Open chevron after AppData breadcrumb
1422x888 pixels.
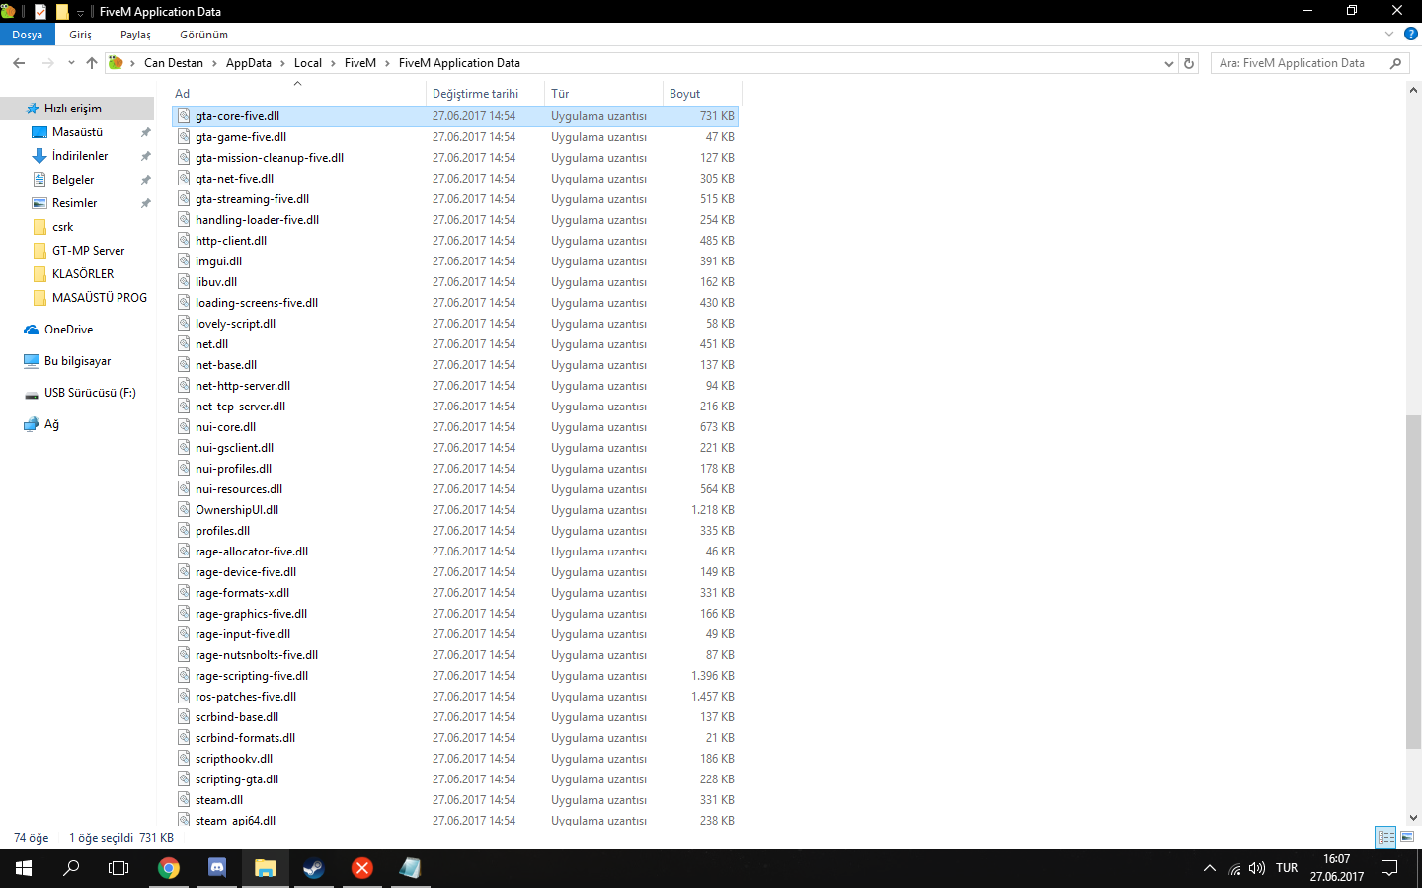[282, 63]
